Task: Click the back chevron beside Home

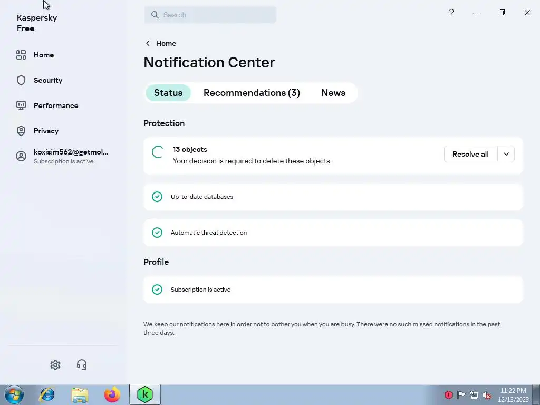Action: (148, 43)
